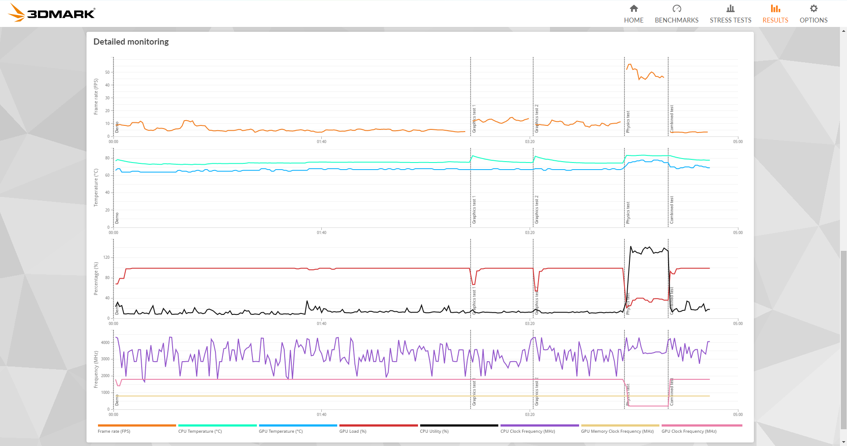Toggle the GPU Load (%) legend entry
The height and width of the screenshot is (446, 847).
(x=352, y=431)
